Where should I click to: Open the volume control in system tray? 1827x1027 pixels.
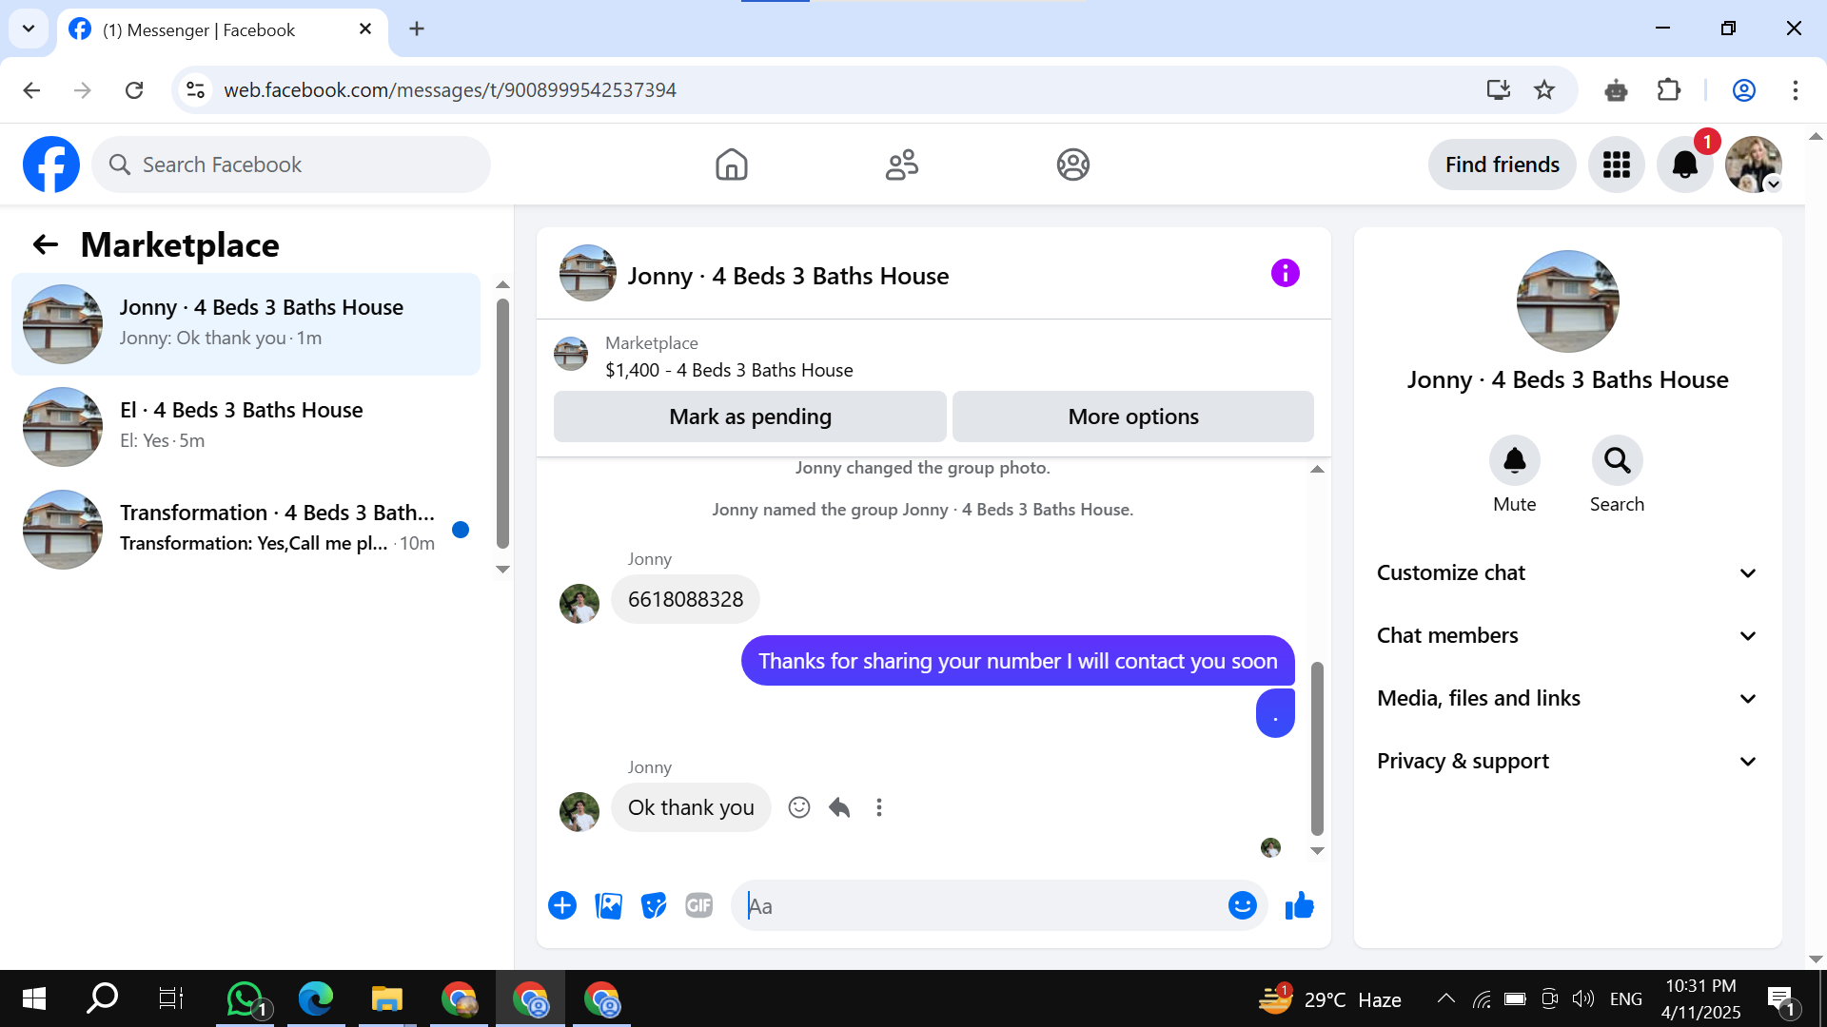point(1582,998)
